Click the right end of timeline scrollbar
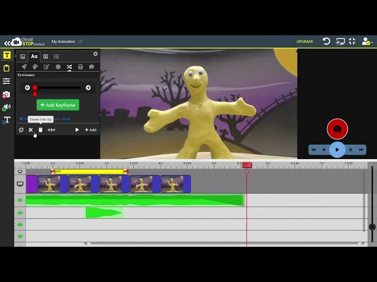This screenshot has height=282, width=377. [x=363, y=243]
